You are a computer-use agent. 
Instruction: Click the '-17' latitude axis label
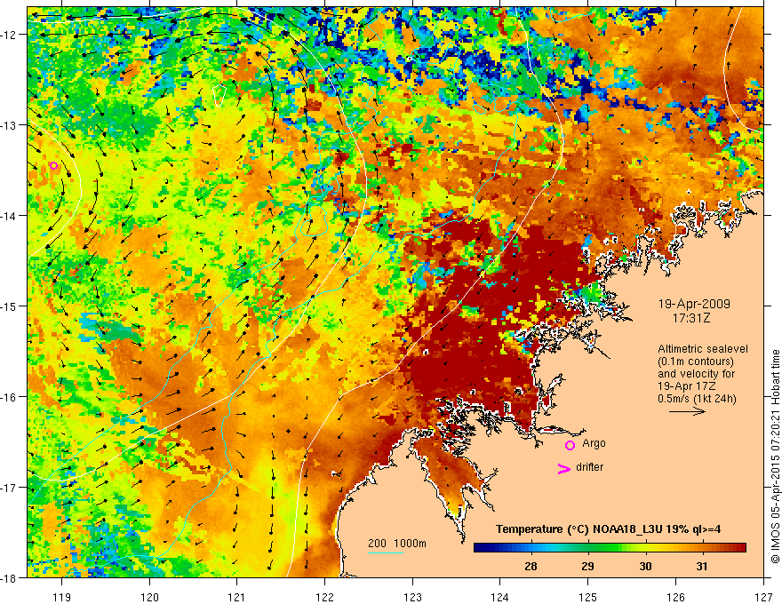point(11,487)
